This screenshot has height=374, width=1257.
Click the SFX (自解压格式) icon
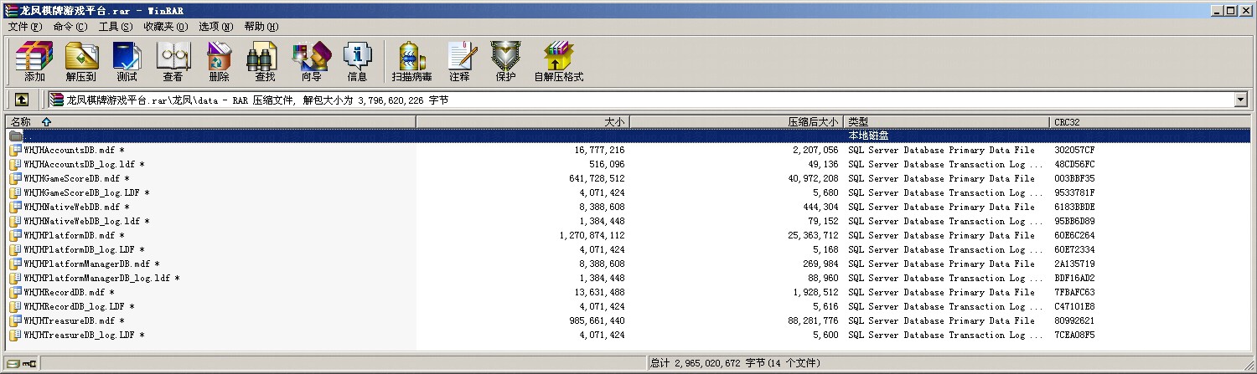558,61
